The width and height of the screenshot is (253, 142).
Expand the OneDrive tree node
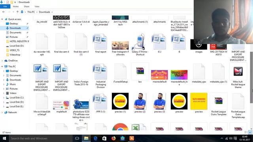(x=2, y=60)
